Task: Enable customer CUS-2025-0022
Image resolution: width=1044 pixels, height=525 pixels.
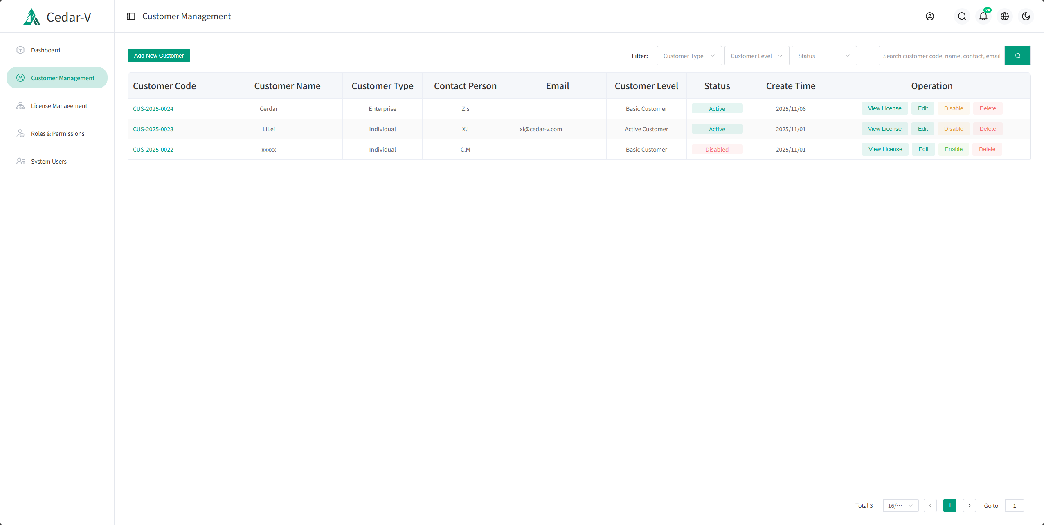Action: [954, 149]
